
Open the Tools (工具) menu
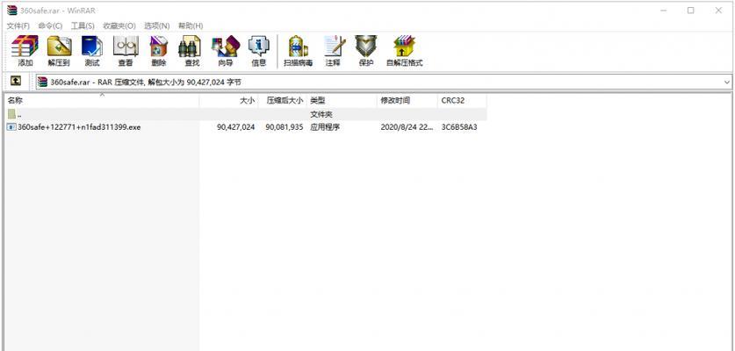[83, 25]
